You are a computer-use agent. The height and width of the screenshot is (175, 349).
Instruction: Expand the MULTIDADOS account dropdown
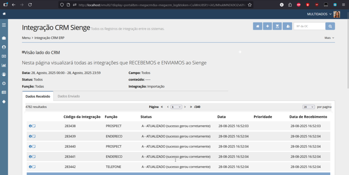tap(319, 14)
